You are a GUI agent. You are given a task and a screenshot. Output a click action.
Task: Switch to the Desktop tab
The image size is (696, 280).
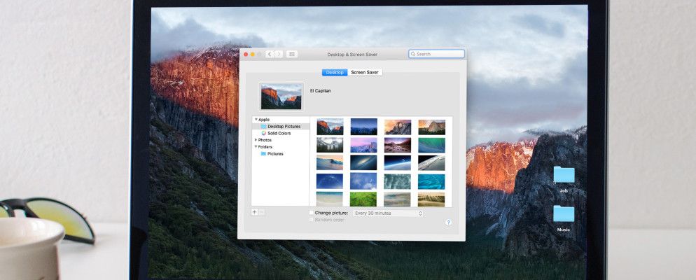coord(335,72)
